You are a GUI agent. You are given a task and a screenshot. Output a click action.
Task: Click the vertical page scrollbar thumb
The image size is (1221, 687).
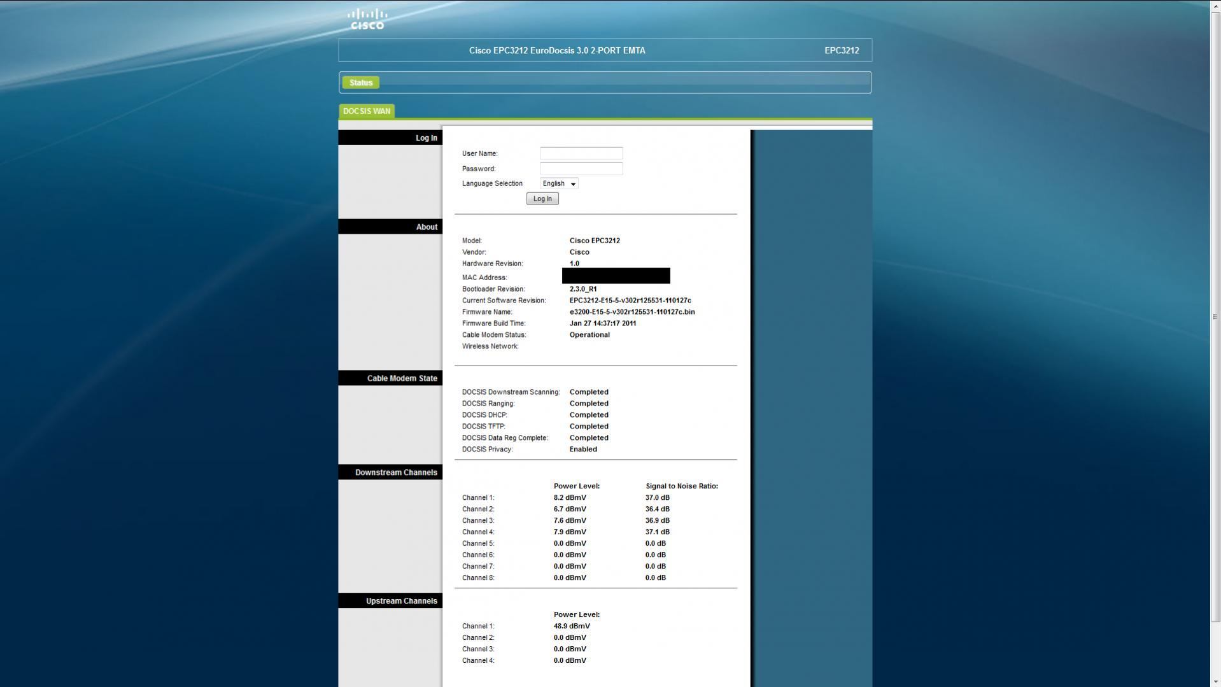pos(1215,316)
